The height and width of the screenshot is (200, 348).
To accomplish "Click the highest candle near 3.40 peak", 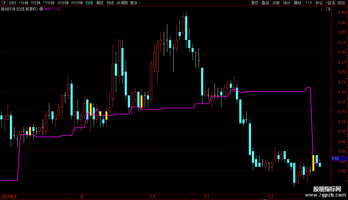I will (186, 28).
